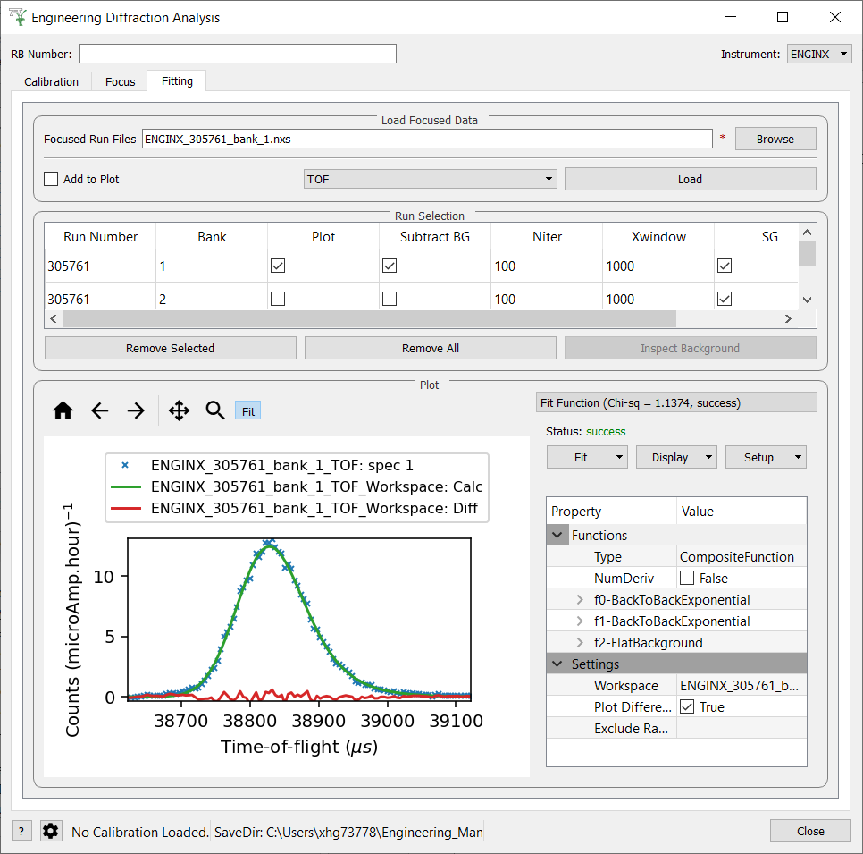Check Plot box for bank 2 row

click(278, 300)
